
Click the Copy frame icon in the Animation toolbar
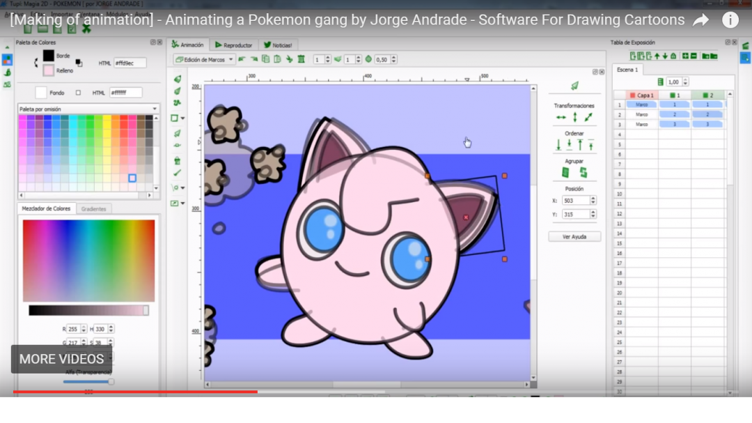coord(265,59)
